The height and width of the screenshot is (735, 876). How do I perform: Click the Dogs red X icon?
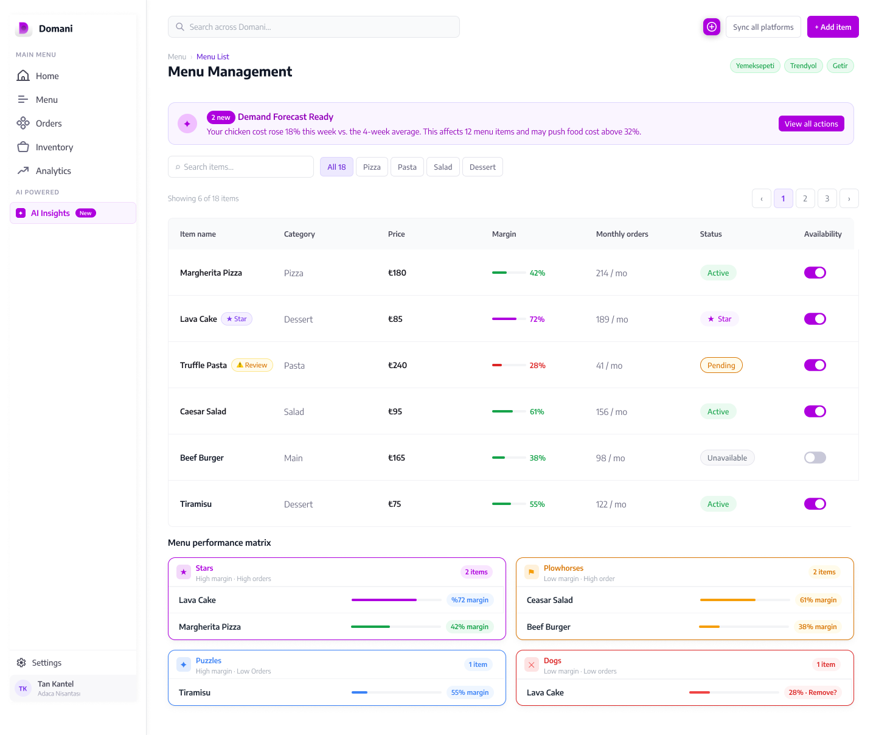tap(532, 664)
